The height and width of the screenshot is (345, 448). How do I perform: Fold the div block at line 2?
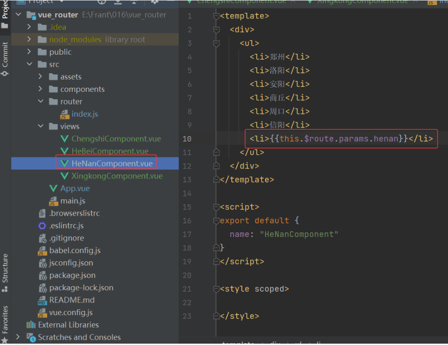[216, 29]
